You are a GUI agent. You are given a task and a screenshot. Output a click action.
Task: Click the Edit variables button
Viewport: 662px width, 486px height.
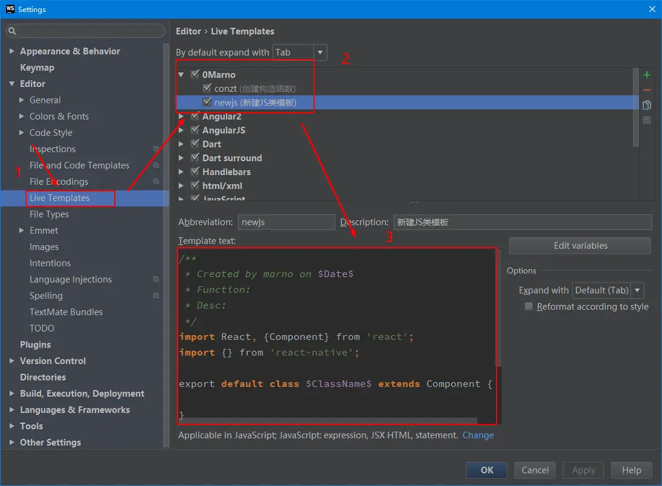tap(580, 246)
